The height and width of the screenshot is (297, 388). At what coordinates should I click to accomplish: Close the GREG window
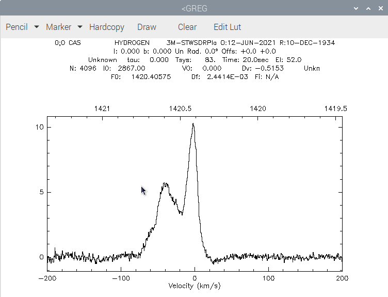coord(381,8)
